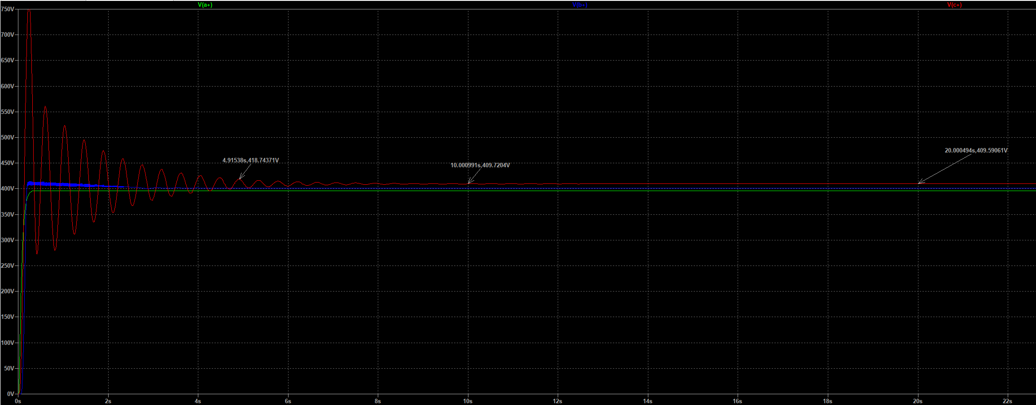Click the 750V label on vertical axis
This screenshot has width=1036, height=405.
pos(7,9)
